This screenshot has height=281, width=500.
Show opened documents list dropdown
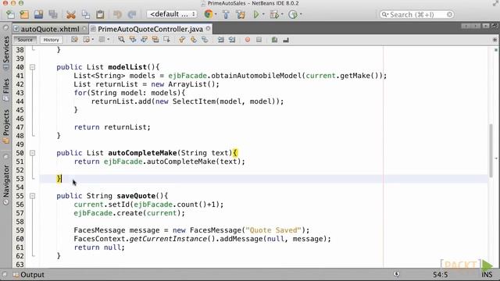click(x=486, y=26)
